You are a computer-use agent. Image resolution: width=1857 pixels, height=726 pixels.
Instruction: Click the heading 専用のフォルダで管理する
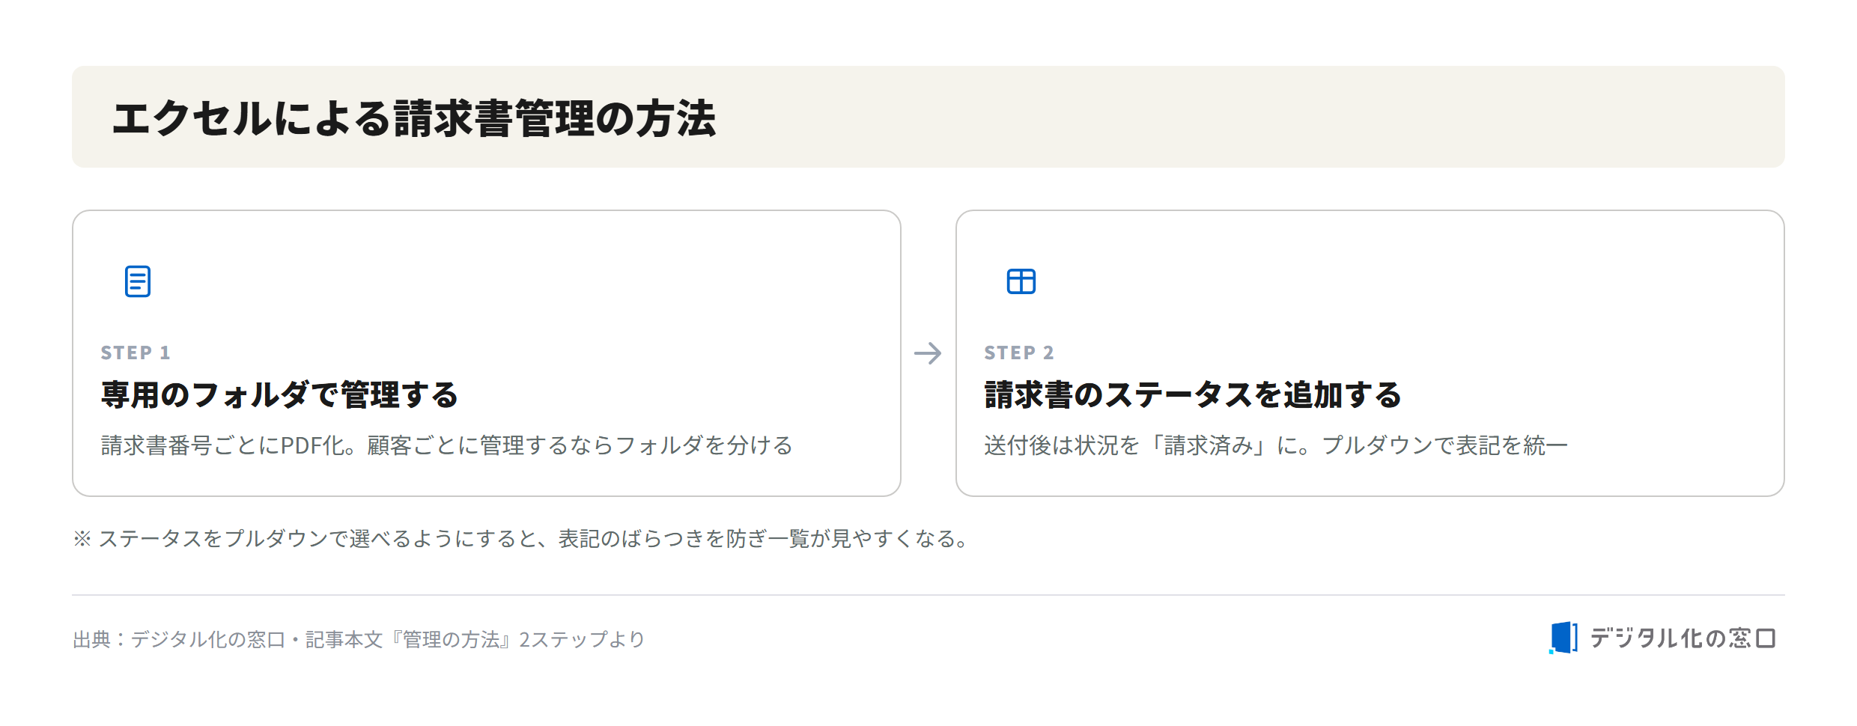pyautogui.click(x=279, y=395)
